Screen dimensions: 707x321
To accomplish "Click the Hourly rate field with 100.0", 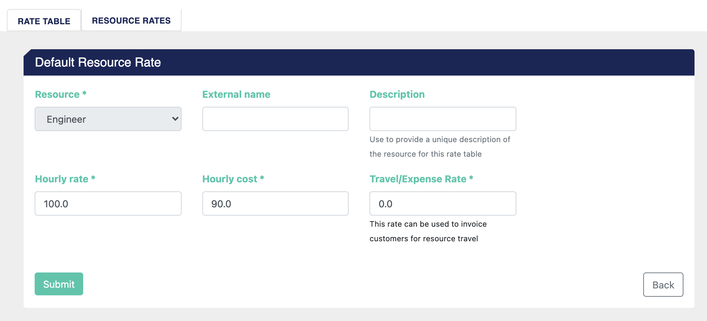I will pos(108,203).
